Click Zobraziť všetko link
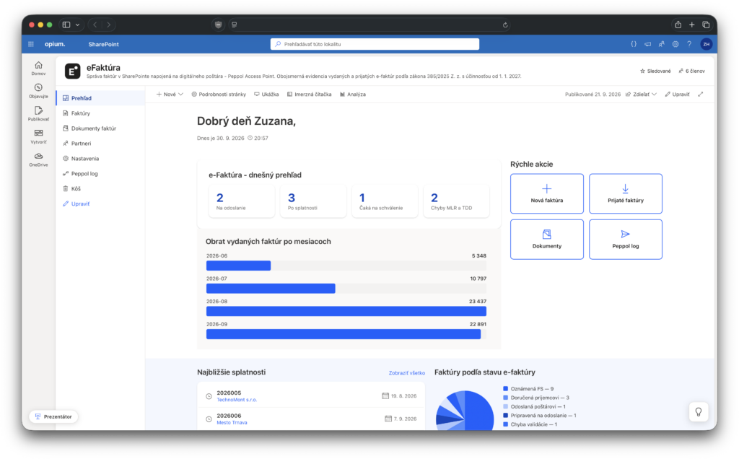739x459 pixels. tap(407, 373)
